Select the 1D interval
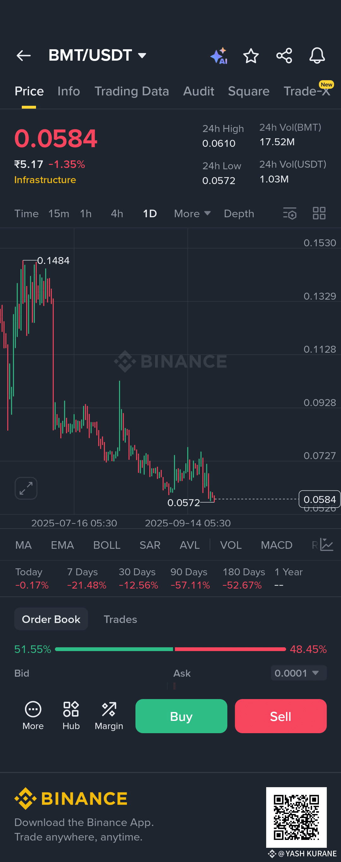Screen dimensions: 341x862 pos(150,213)
